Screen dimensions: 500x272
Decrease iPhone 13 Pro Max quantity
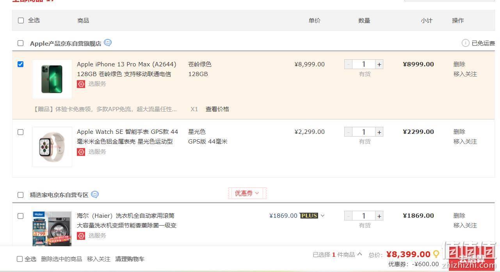(348, 64)
